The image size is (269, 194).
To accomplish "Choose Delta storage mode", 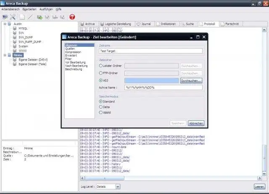I will point(101,107).
